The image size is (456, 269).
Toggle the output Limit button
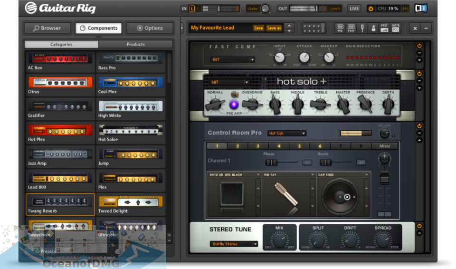point(335,9)
